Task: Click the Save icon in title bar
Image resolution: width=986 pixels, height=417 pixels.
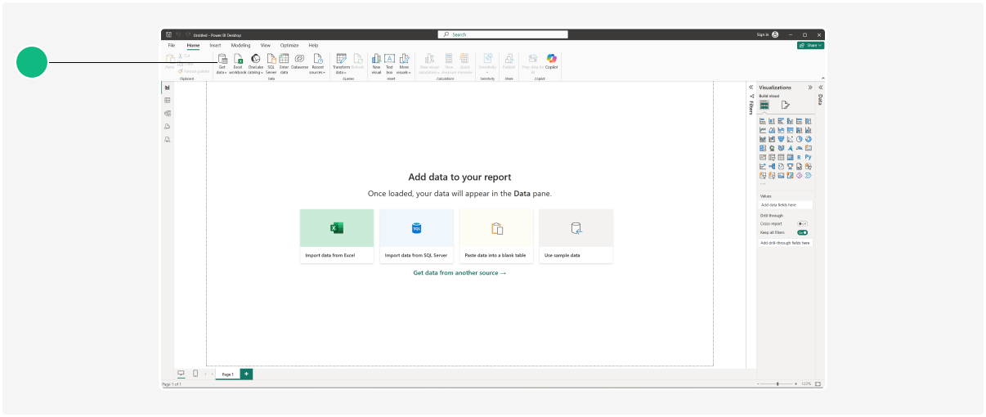Action: (x=168, y=34)
